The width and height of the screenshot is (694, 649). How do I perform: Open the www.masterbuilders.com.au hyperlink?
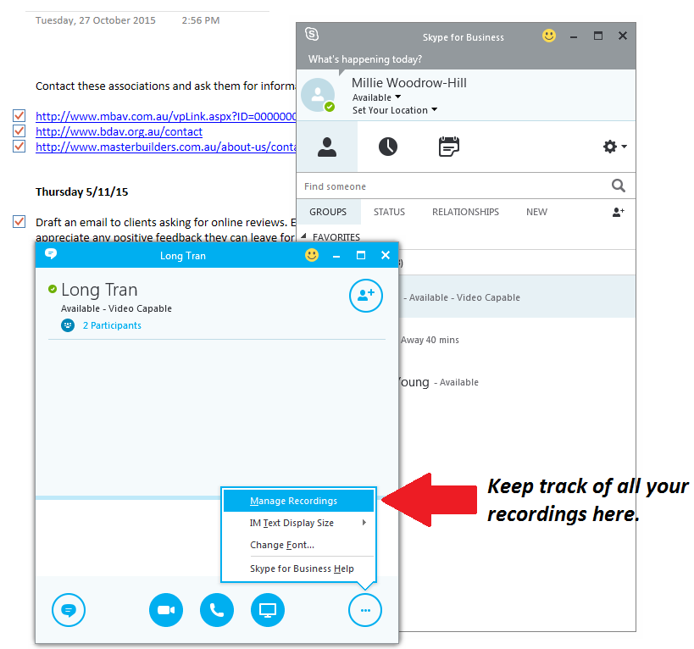pos(165,147)
